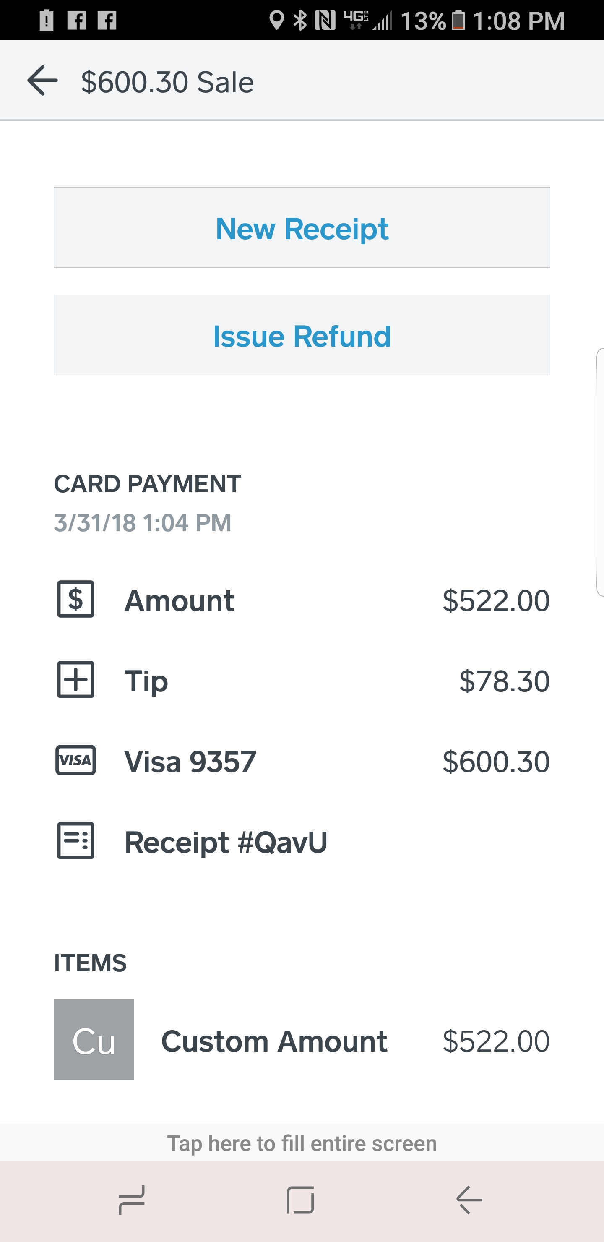Select the Amount $522.00 row

302,599
